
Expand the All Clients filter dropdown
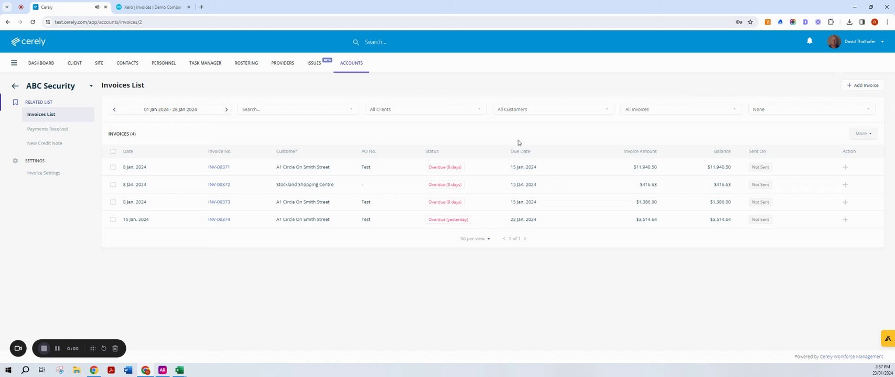pyautogui.click(x=425, y=109)
